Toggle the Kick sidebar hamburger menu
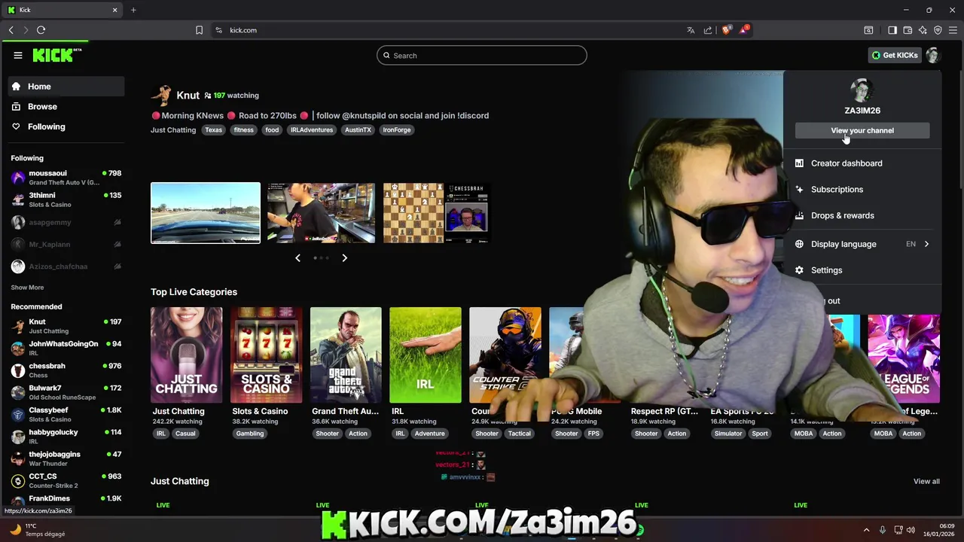 point(18,55)
